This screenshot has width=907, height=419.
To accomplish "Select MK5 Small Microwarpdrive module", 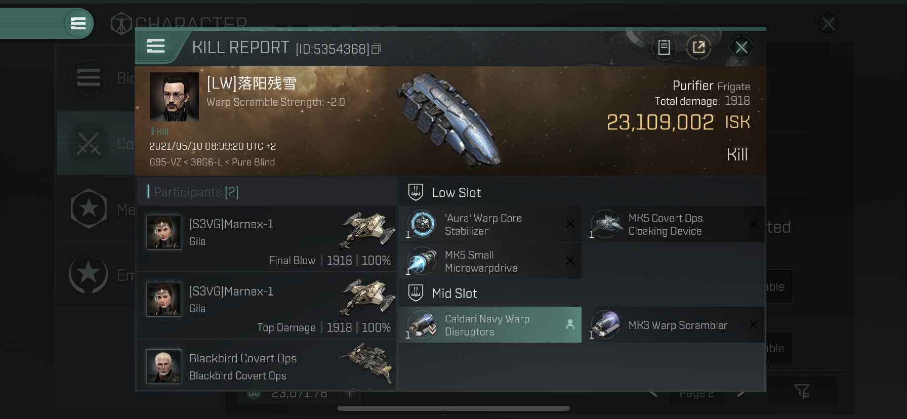I will pyautogui.click(x=490, y=261).
